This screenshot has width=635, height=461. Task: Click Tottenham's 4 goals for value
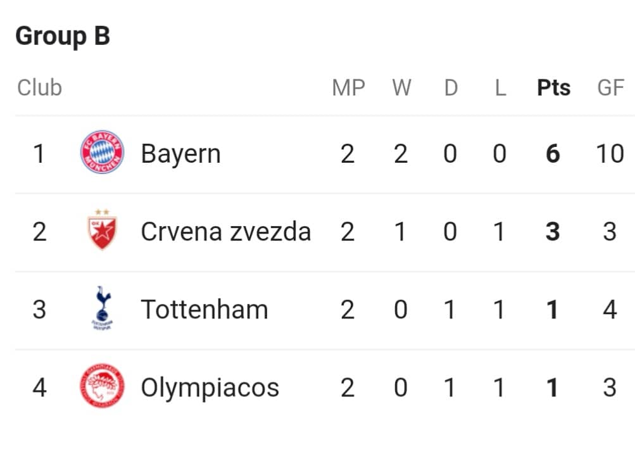(610, 310)
